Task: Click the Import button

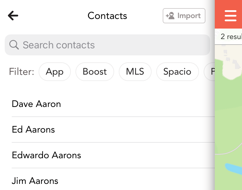Action: click(x=184, y=15)
